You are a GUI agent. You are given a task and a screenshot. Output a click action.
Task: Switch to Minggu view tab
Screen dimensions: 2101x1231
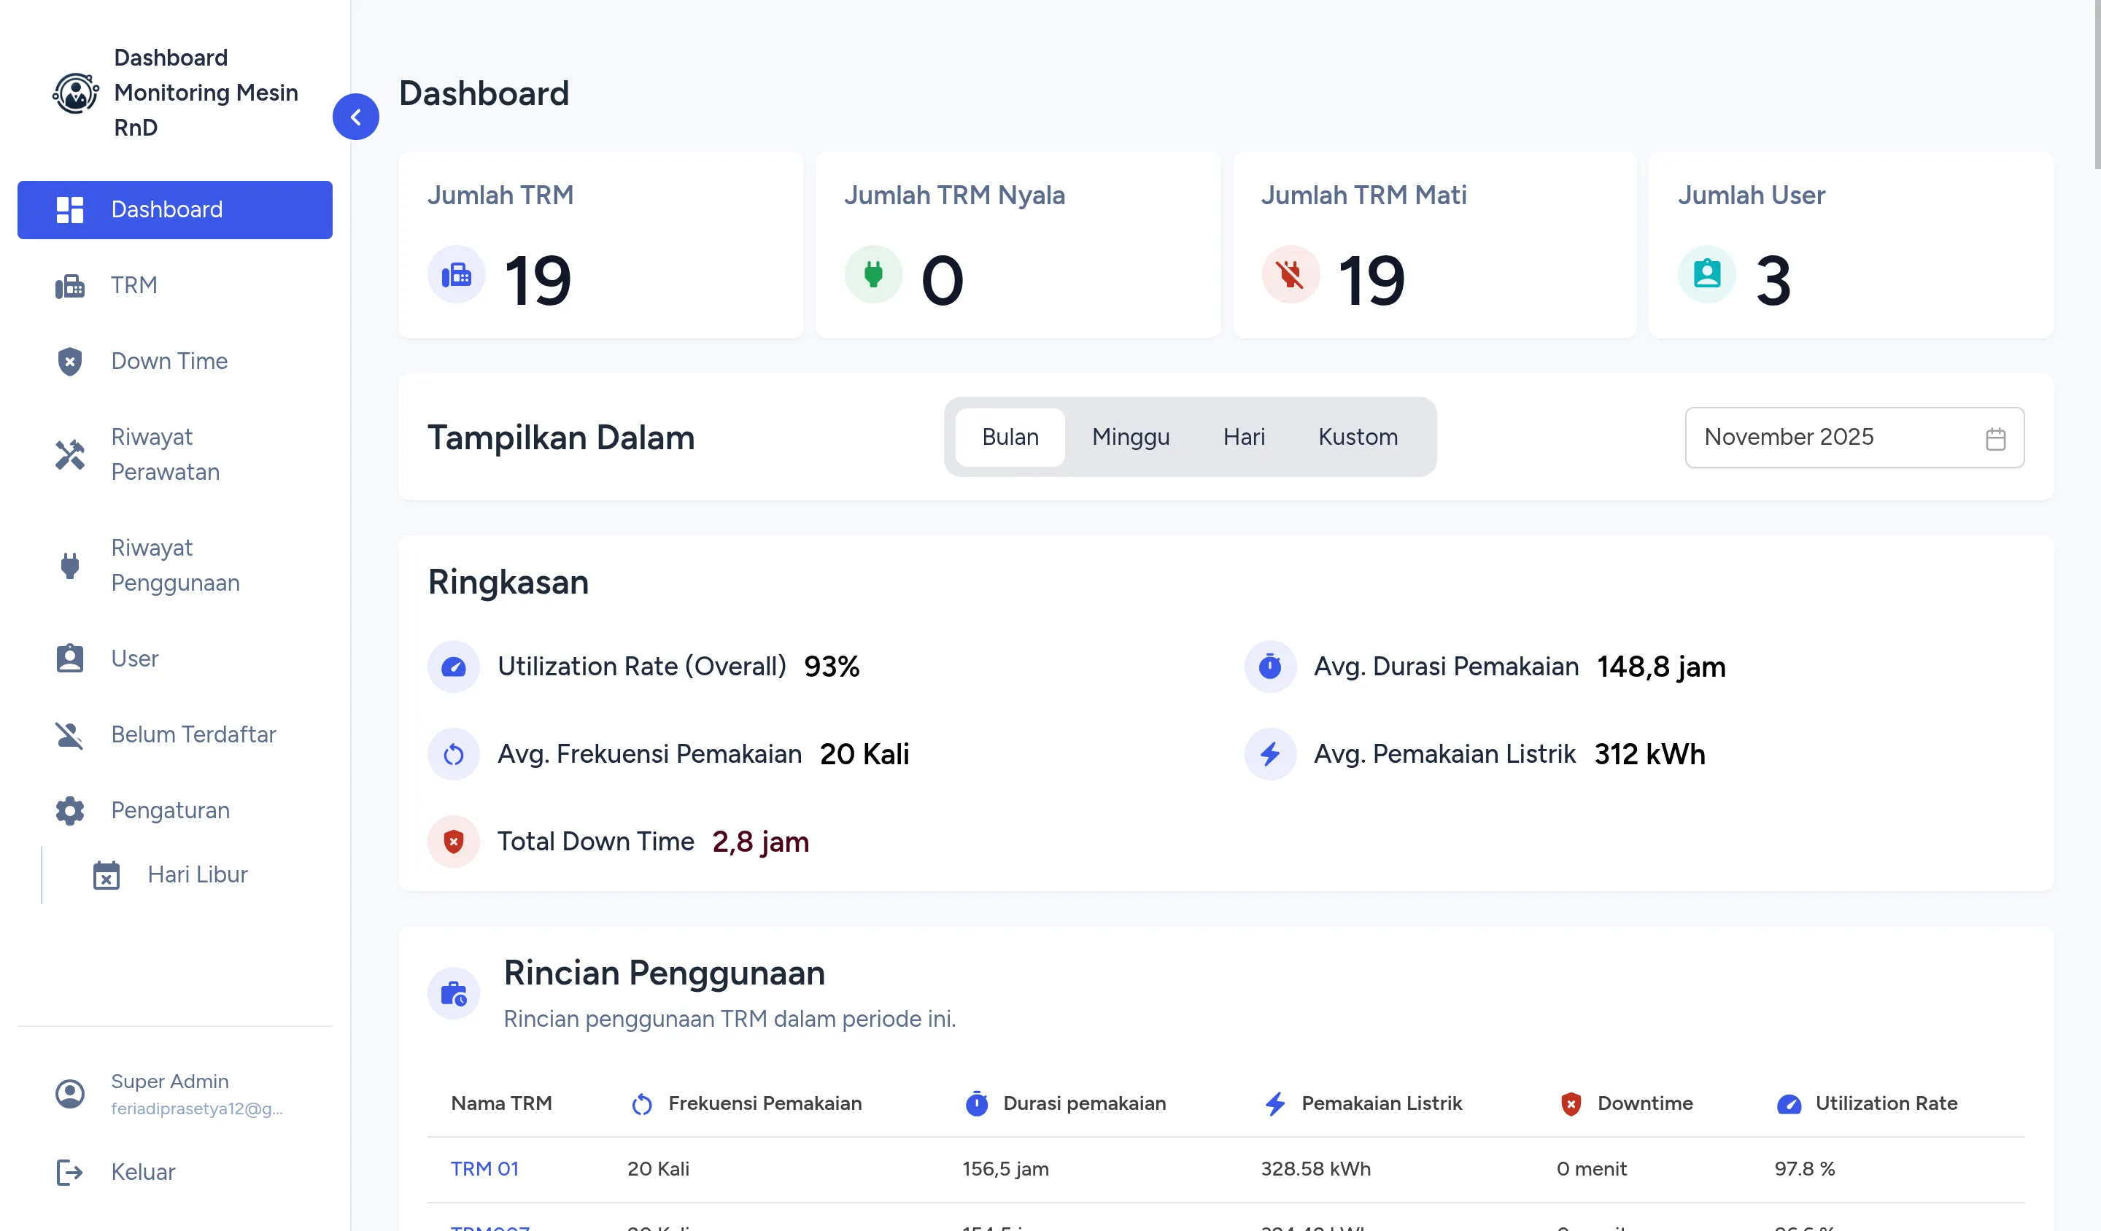[1131, 437]
